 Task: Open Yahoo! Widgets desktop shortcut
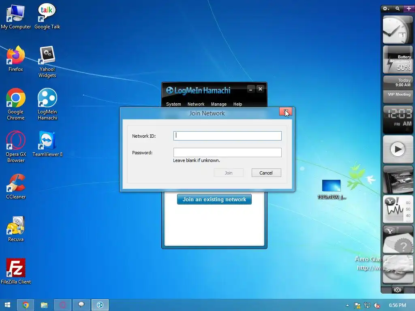point(47,62)
